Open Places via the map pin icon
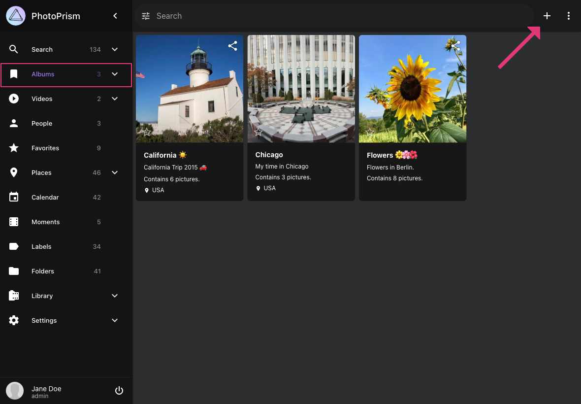 click(14, 172)
